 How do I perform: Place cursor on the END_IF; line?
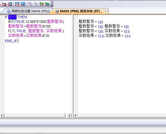click(x=11, y=40)
